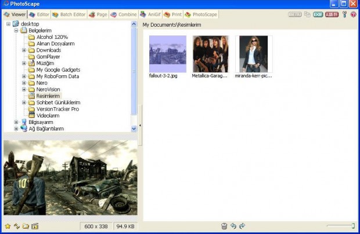This screenshot has width=360, height=234.
Task: Open the Print tab
Action: (x=173, y=14)
